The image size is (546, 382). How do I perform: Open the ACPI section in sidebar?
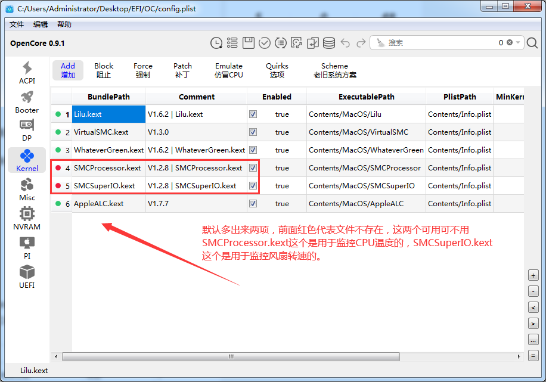point(27,72)
